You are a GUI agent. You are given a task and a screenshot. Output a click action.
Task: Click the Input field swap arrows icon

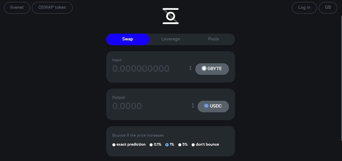tap(191, 68)
